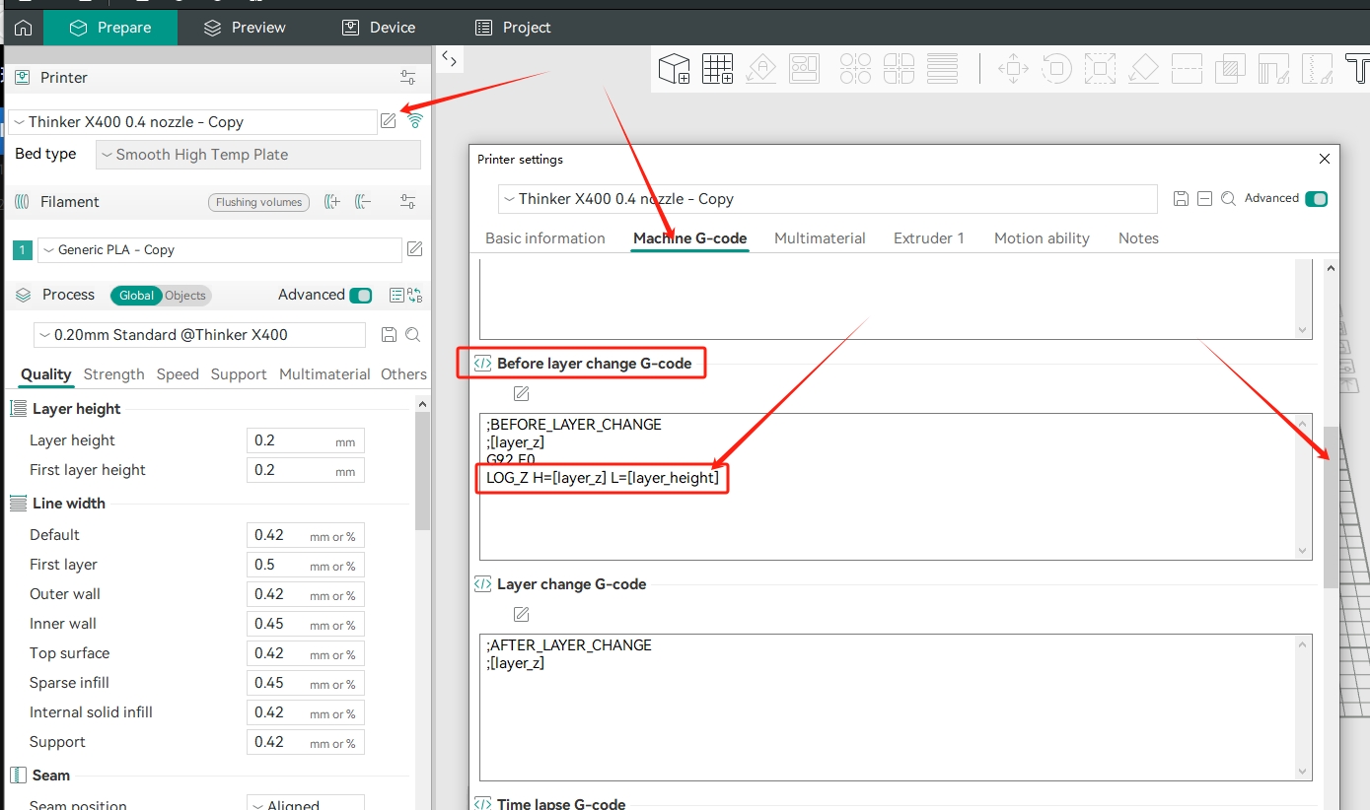1370x810 pixels.
Task: Select the Rotate tool icon
Action: tap(1056, 68)
